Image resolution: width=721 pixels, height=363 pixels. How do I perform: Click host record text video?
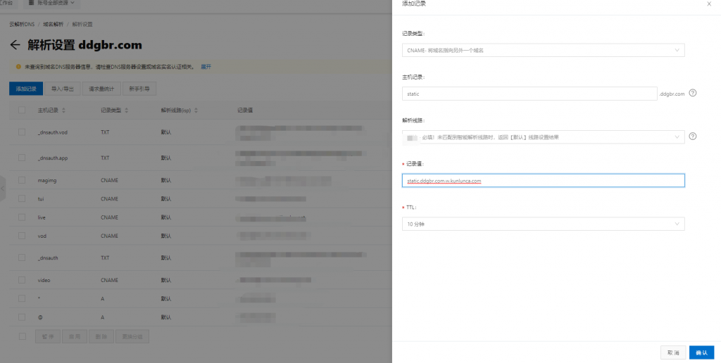[44, 280]
